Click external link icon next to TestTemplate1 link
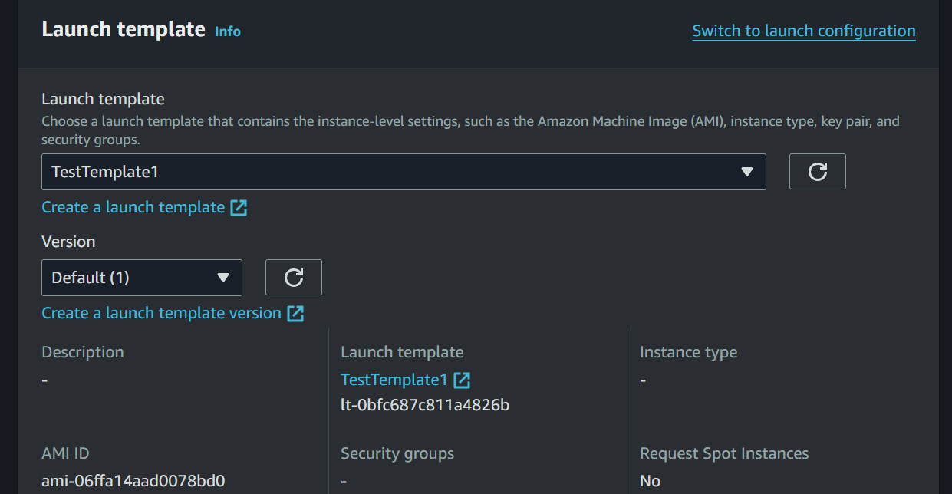952x494 pixels. [x=462, y=380]
